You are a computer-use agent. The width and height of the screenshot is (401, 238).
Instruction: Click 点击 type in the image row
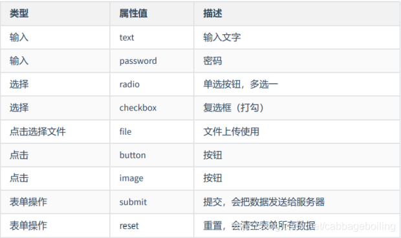click(x=19, y=178)
